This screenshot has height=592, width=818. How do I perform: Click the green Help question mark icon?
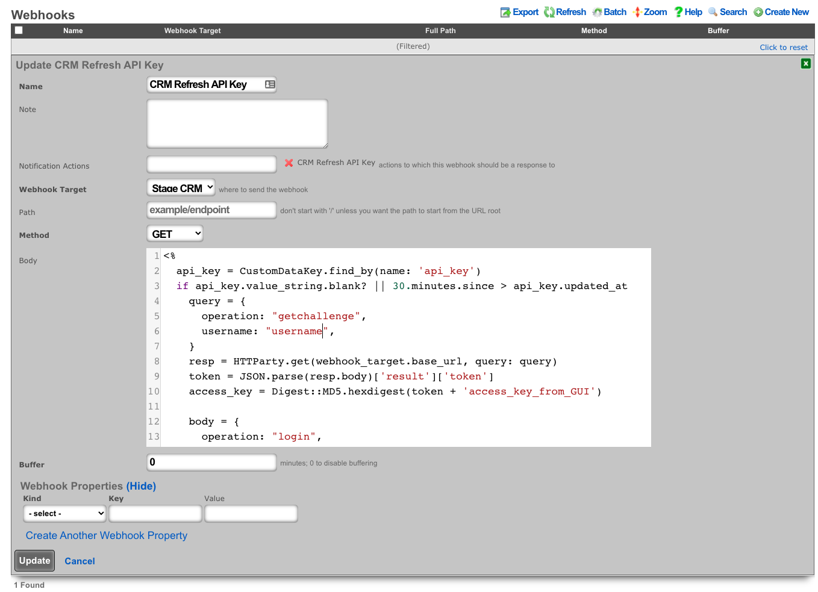click(678, 12)
